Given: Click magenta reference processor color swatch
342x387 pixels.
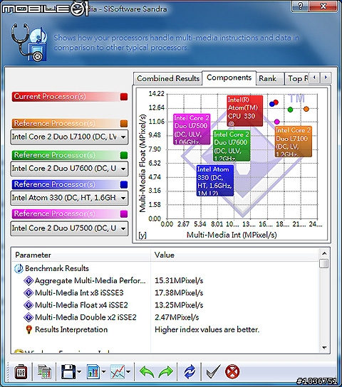Looking at the screenshot, I should tap(124, 213).
